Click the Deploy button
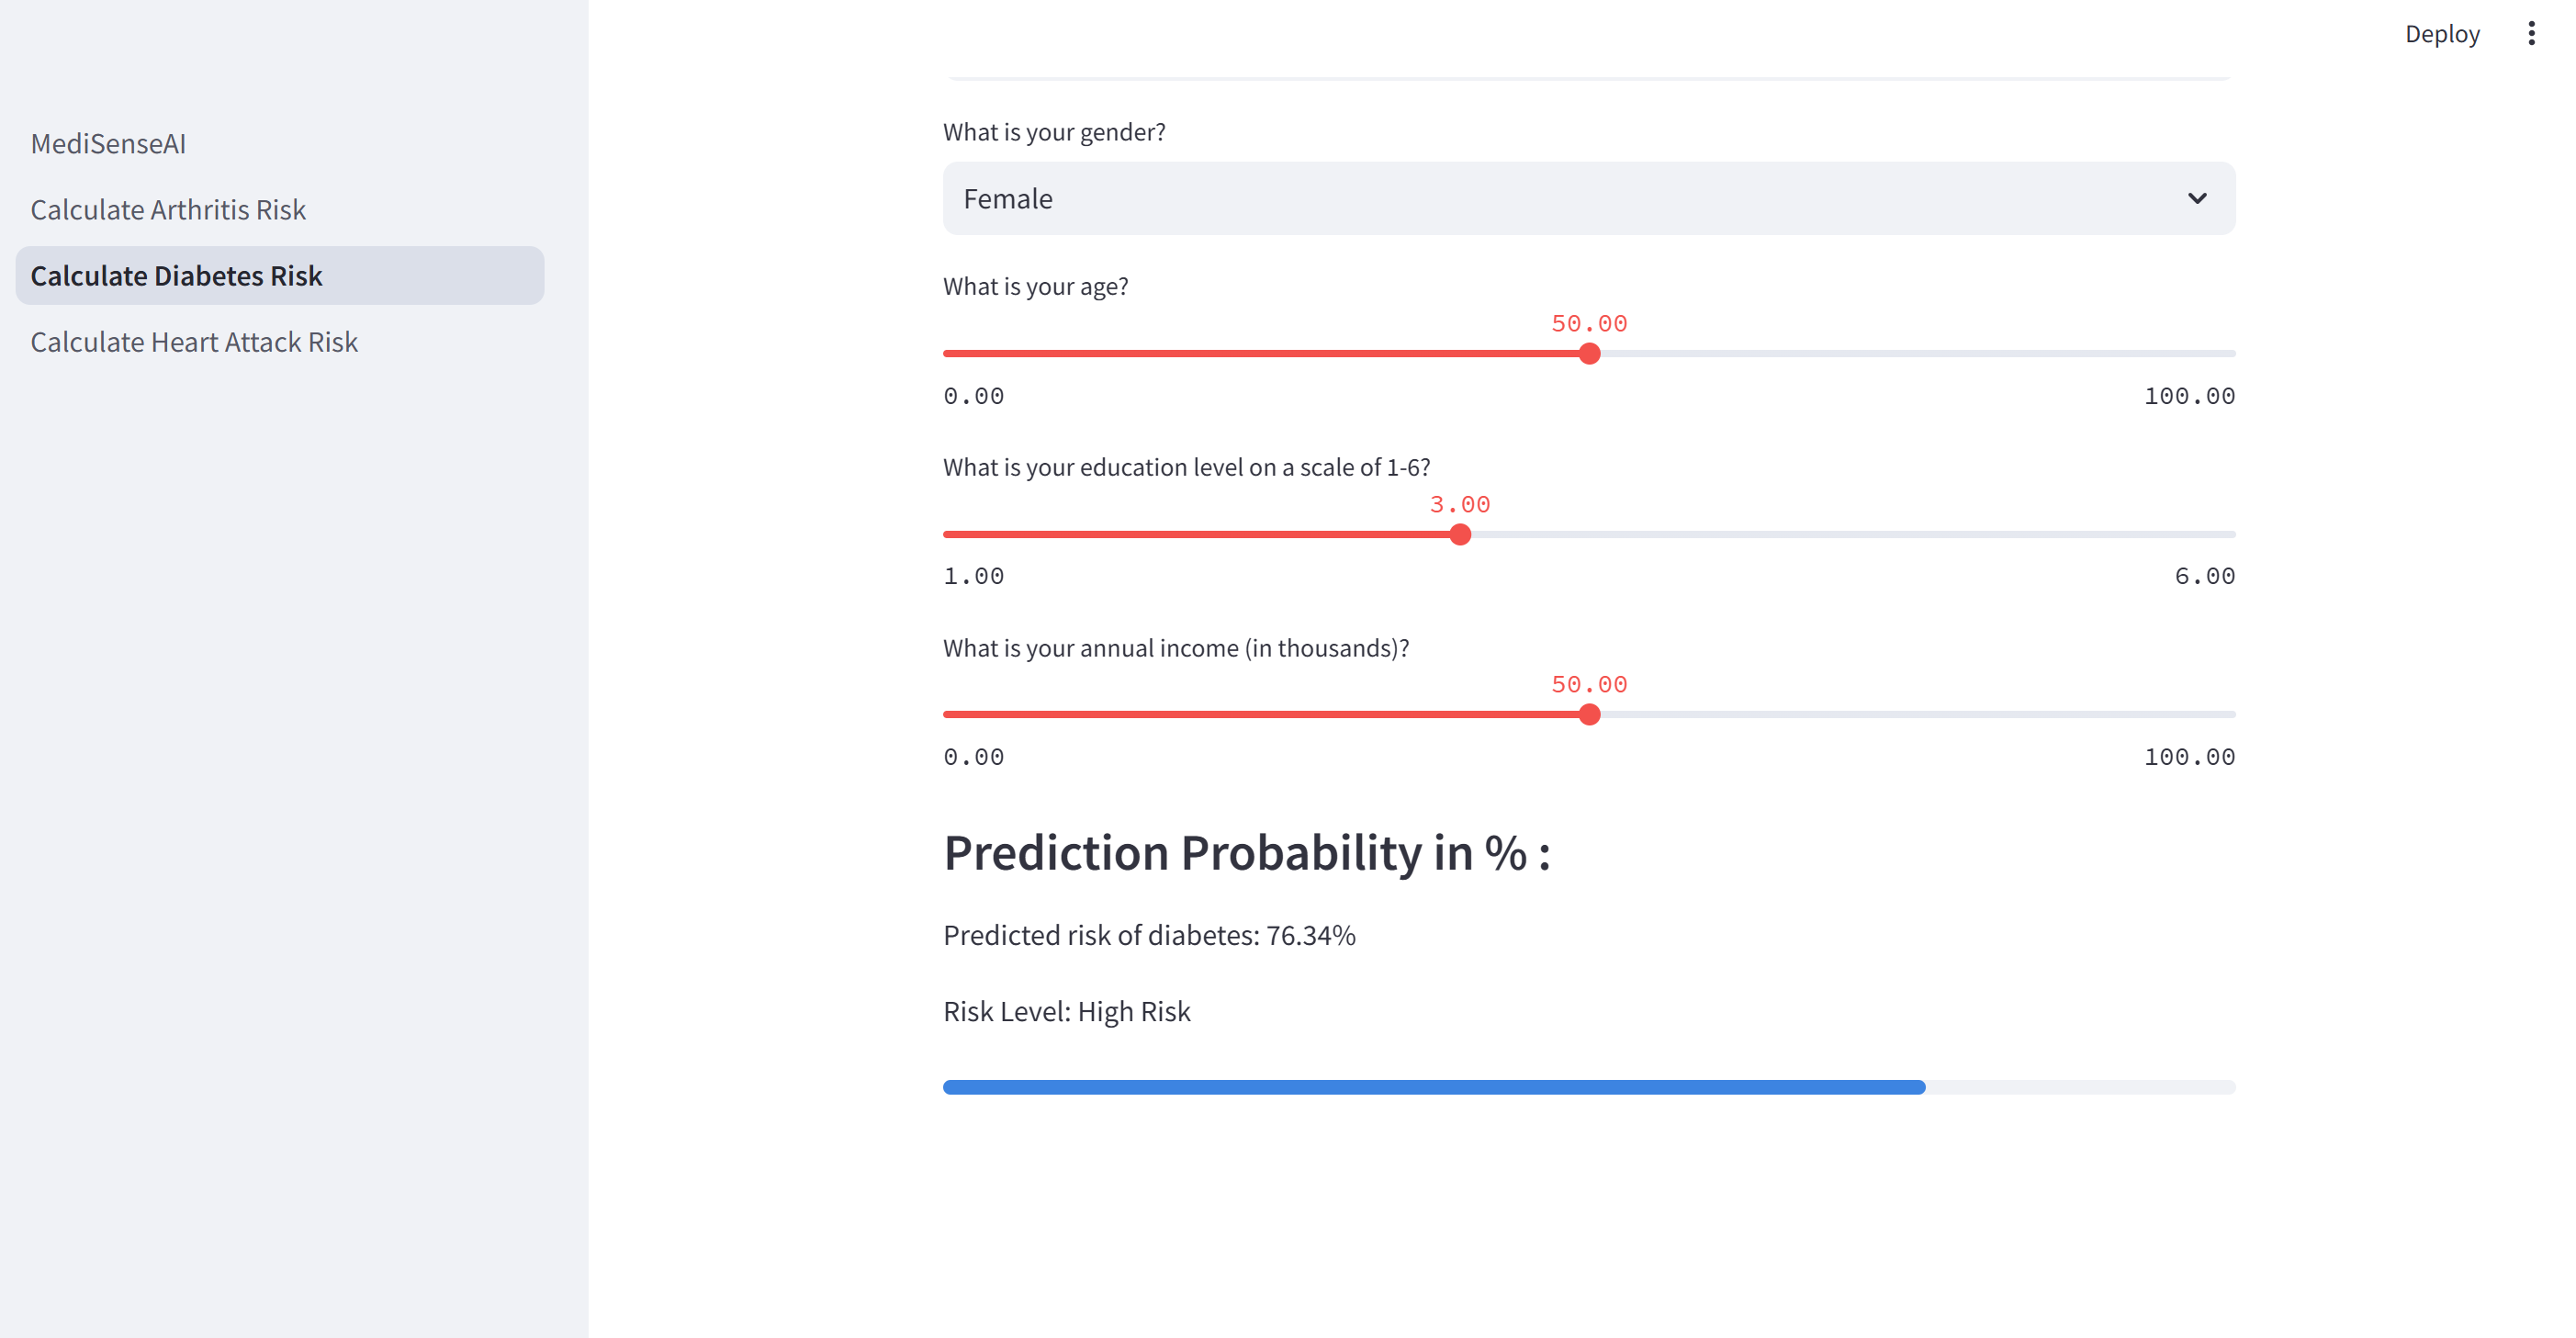This screenshot has width=2576, height=1338. click(2441, 34)
